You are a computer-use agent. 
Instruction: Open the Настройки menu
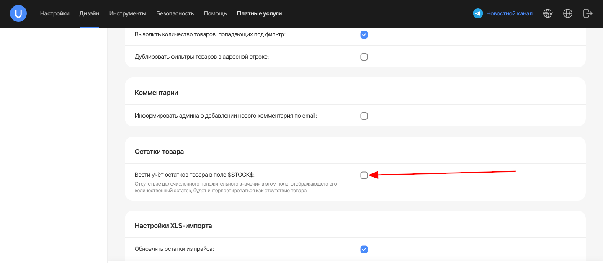55,13
